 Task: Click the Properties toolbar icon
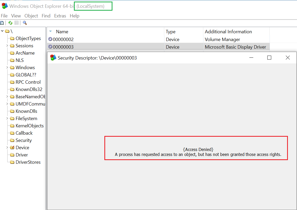(x=2, y=23)
